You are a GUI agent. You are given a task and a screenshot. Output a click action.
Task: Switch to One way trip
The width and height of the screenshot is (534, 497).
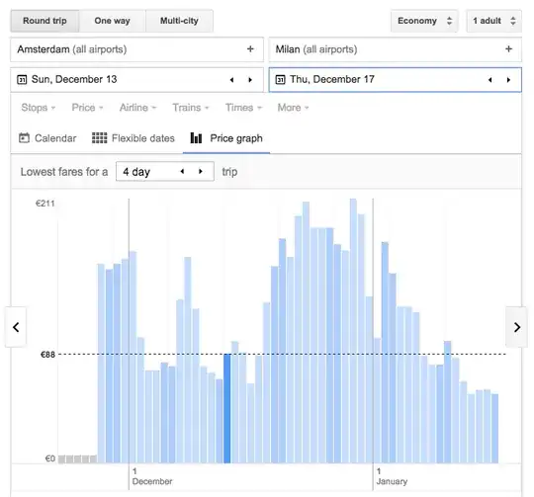coord(112,21)
